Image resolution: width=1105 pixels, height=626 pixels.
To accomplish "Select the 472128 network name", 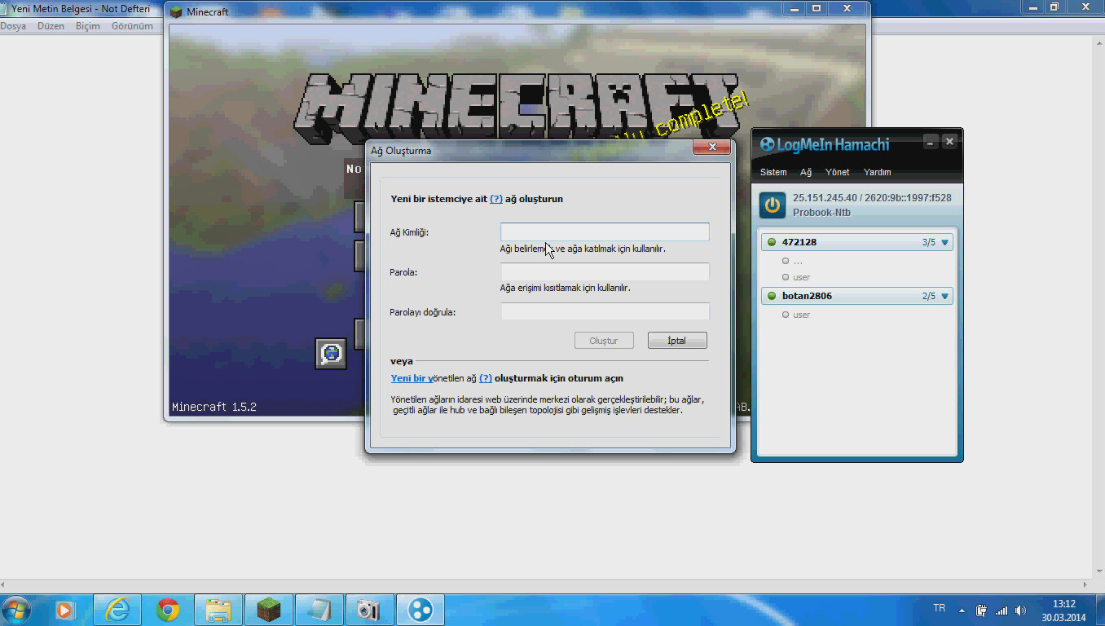I will click(799, 242).
